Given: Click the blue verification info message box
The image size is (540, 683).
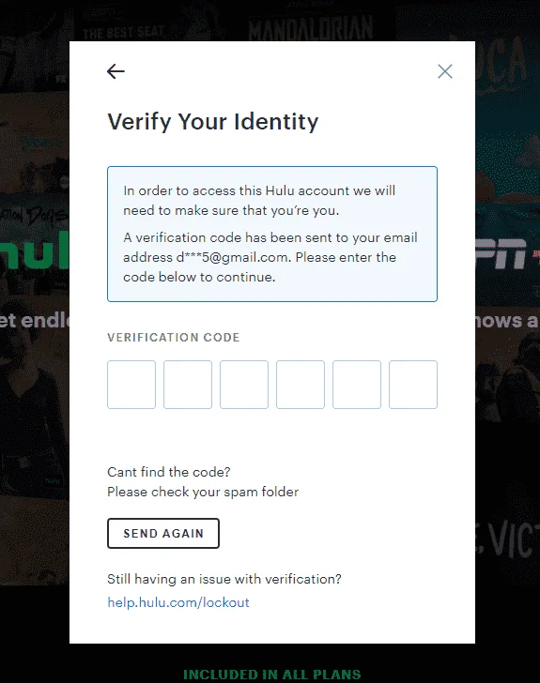Looking at the screenshot, I should coord(272,234).
